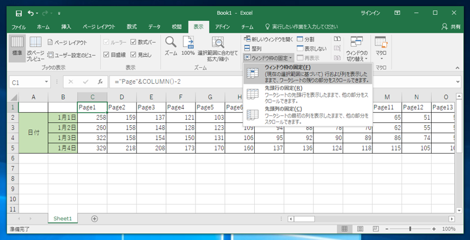Toggle the 目盛線 gridlines checkbox
This screenshot has width=470, height=240.
[x=106, y=55]
